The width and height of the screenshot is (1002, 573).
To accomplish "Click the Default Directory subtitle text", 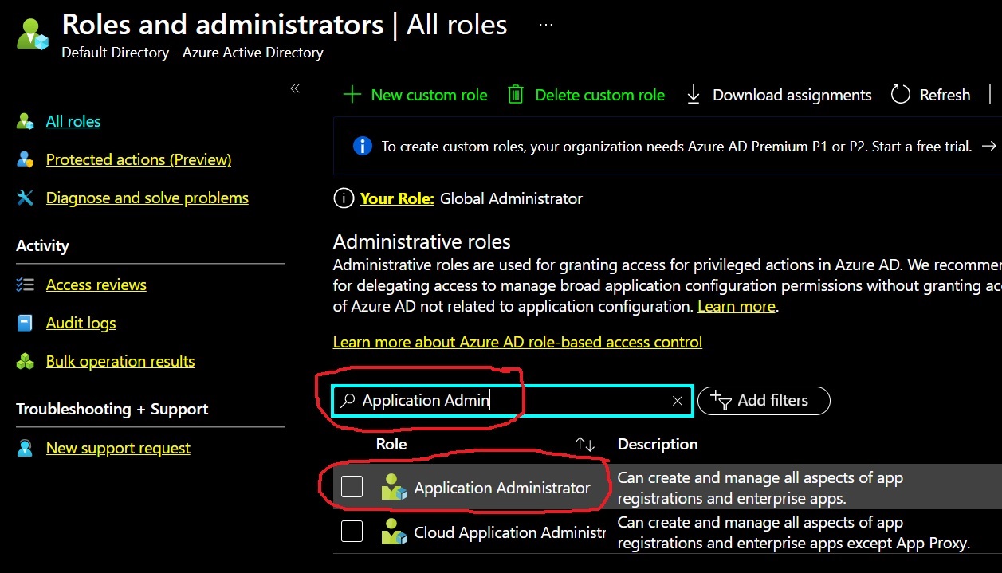I will pos(192,53).
